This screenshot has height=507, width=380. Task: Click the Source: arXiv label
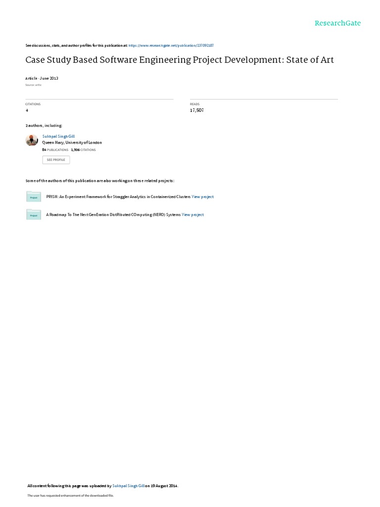[33, 85]
